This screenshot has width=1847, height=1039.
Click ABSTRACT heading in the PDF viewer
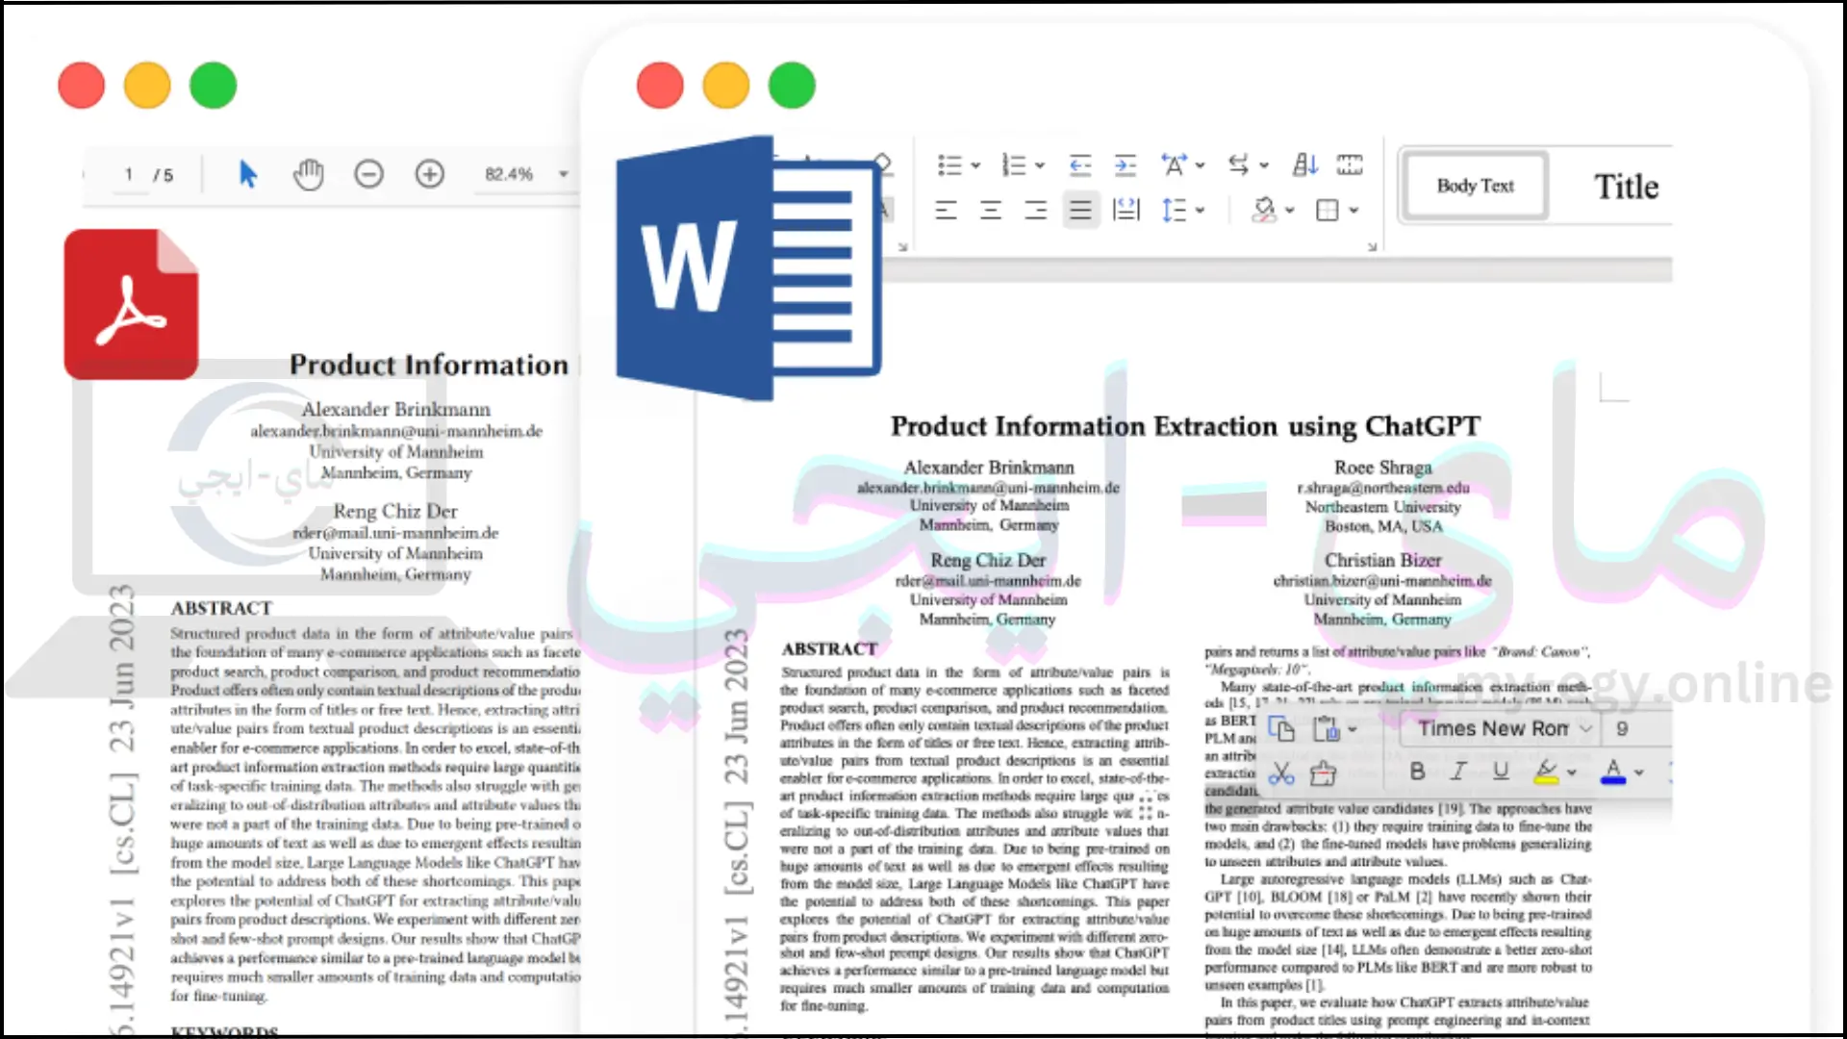221,608
